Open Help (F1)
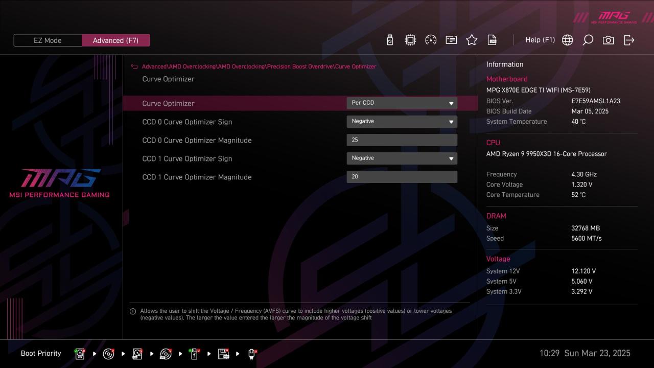Screen dimensions: 654x368 tap(540, 40)
